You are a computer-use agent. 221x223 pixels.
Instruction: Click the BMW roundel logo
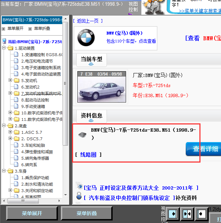[86, 38]
